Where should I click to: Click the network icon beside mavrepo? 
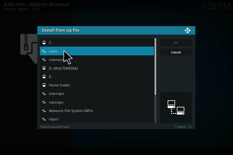[44, 94]
